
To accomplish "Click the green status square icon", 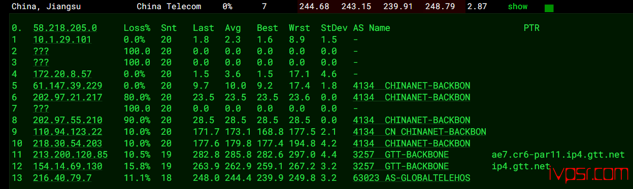I will click(549, 8).
